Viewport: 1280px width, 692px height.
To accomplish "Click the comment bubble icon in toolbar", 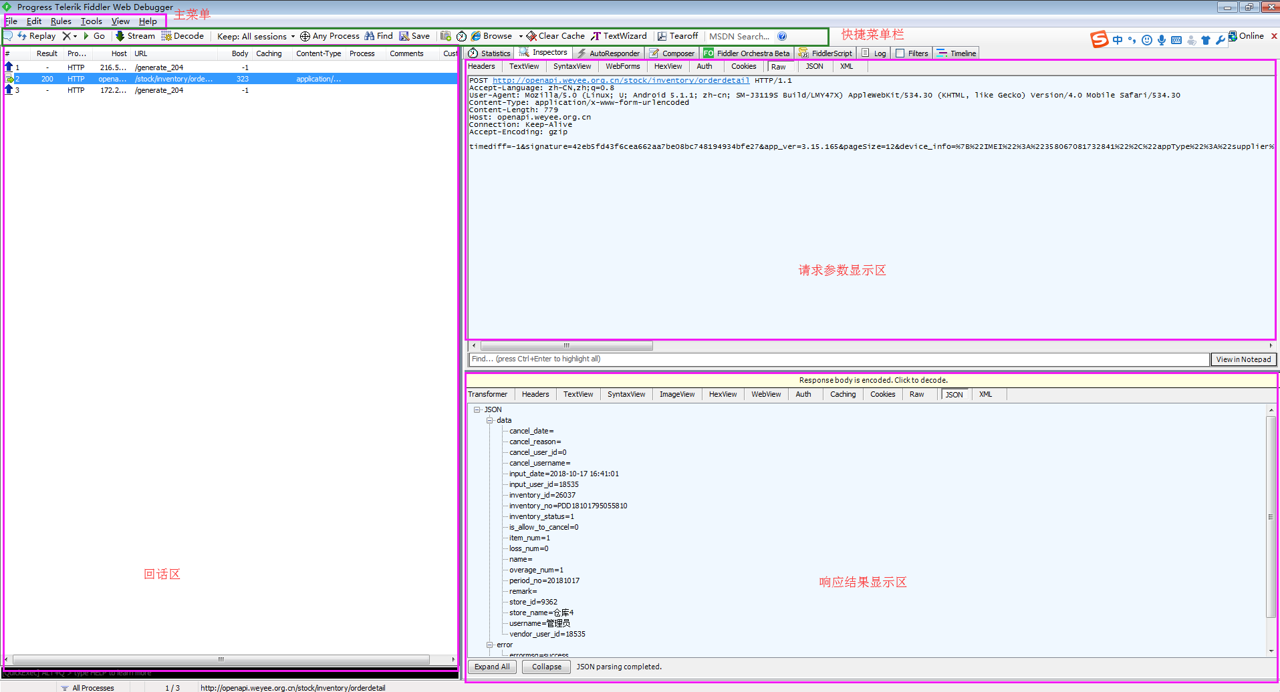I will [9, 35].
